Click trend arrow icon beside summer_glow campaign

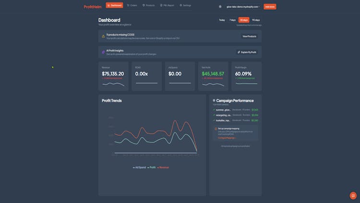(214, 110)
